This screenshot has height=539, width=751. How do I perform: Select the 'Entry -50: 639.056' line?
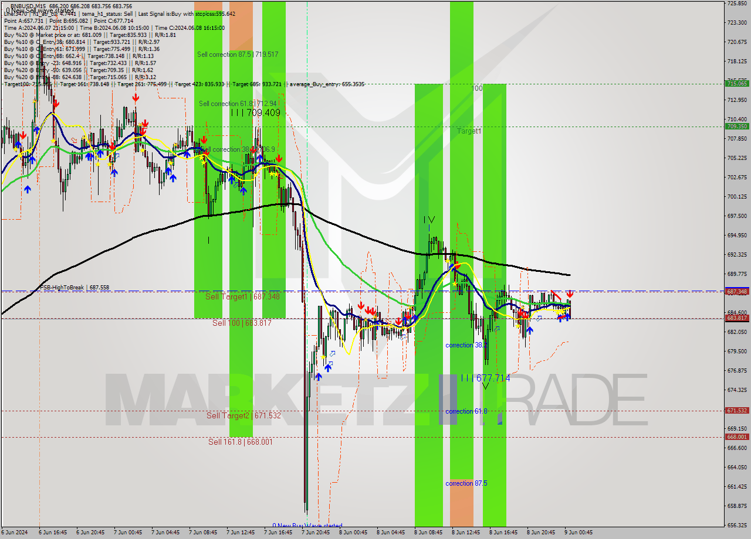coord(79,70)
